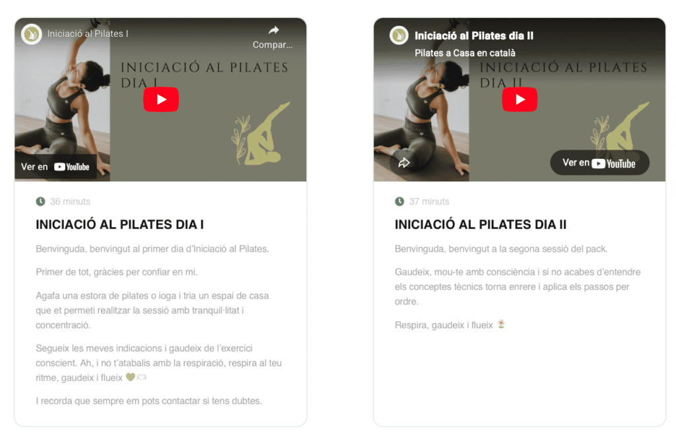Click the clock icon beside 37 minuts
The width and height of the screenshot is (676, 443).
pos(399,202)
